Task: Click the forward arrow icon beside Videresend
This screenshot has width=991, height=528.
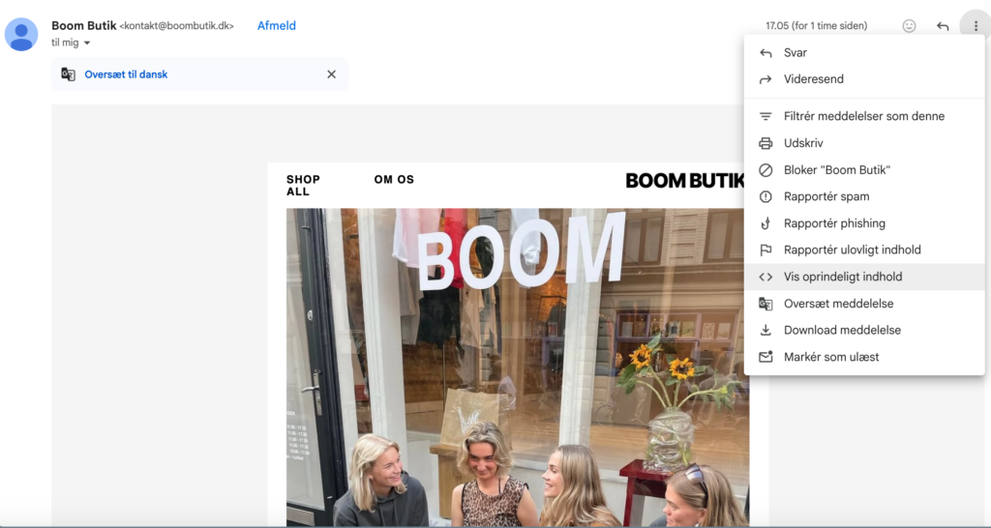Action: click(766, 79)
